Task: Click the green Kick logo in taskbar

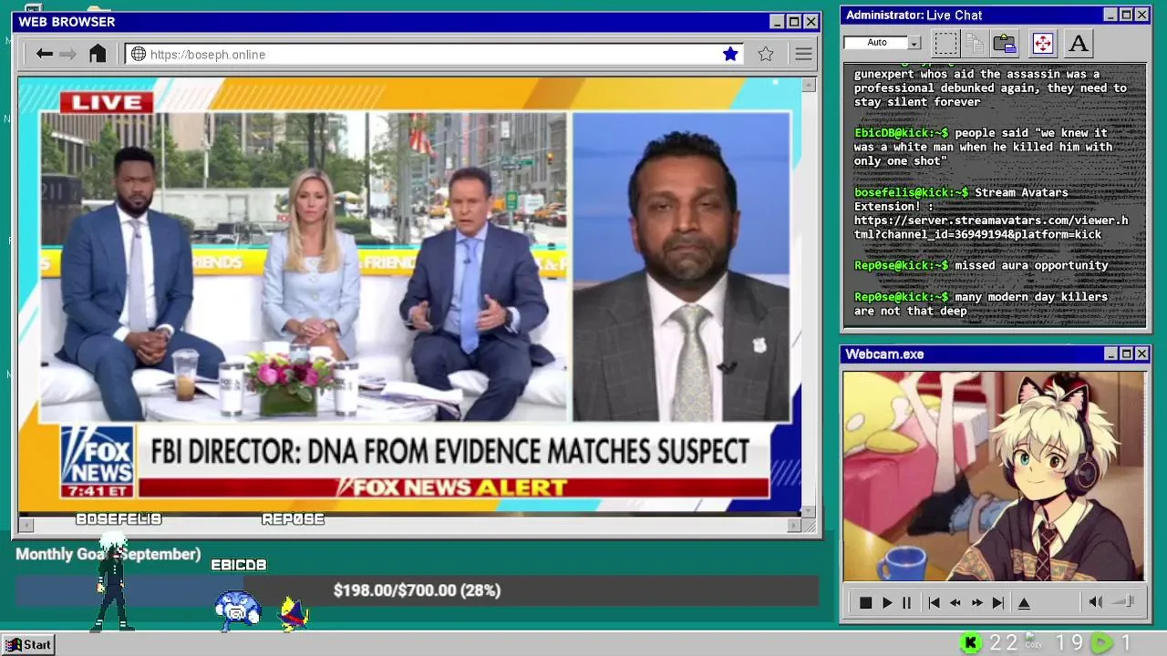Action: (970, 643)
